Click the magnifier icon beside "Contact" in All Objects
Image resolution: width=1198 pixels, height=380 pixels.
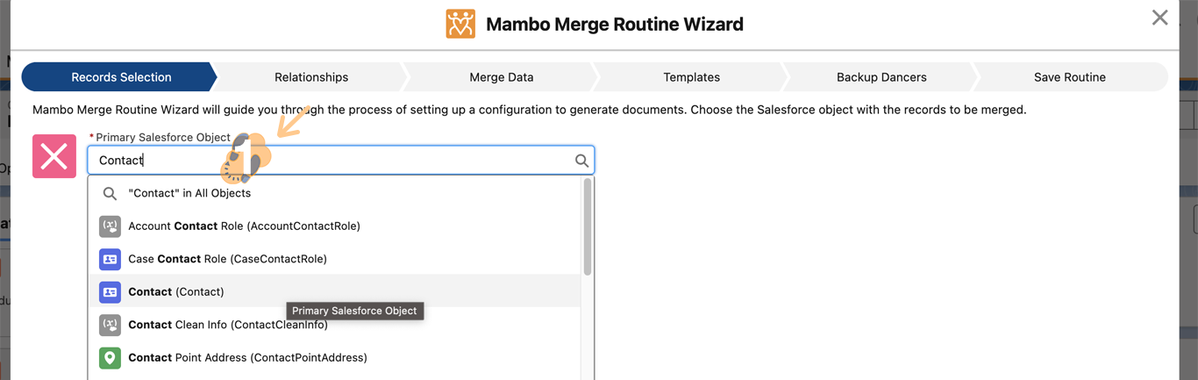point(110,193)
